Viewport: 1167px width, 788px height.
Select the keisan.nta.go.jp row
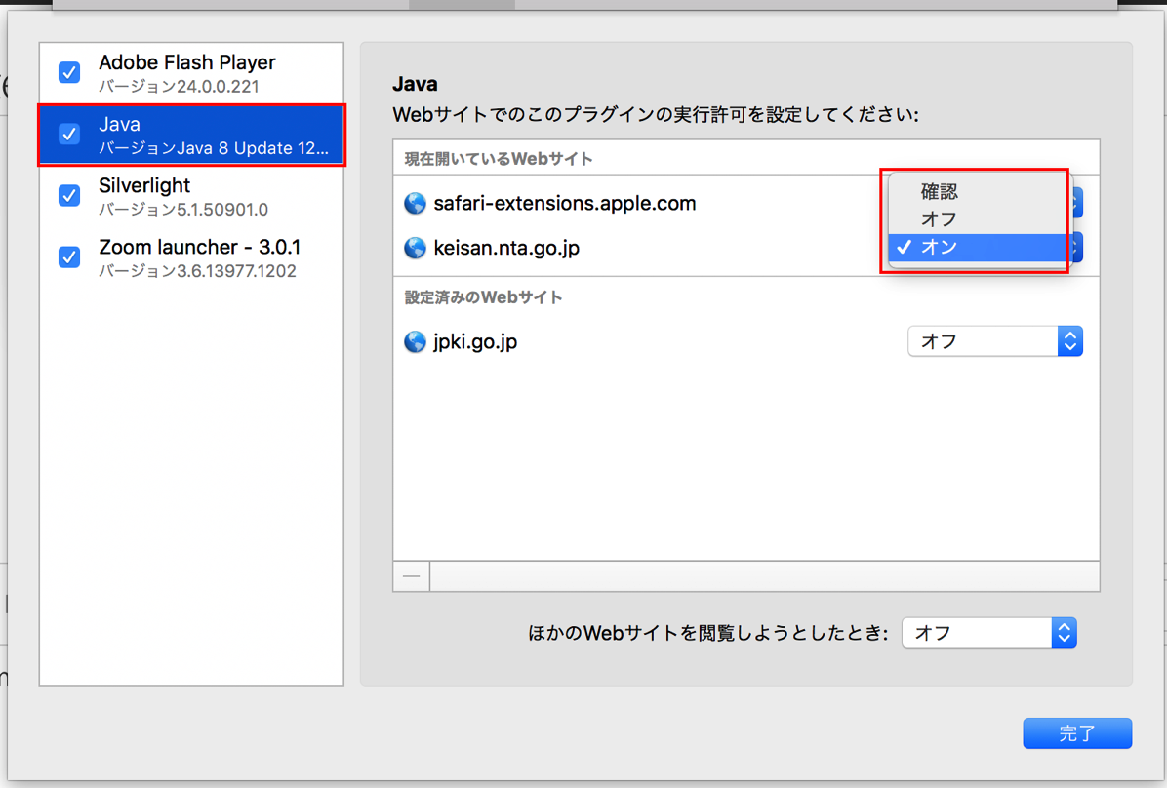coord(745,248)
